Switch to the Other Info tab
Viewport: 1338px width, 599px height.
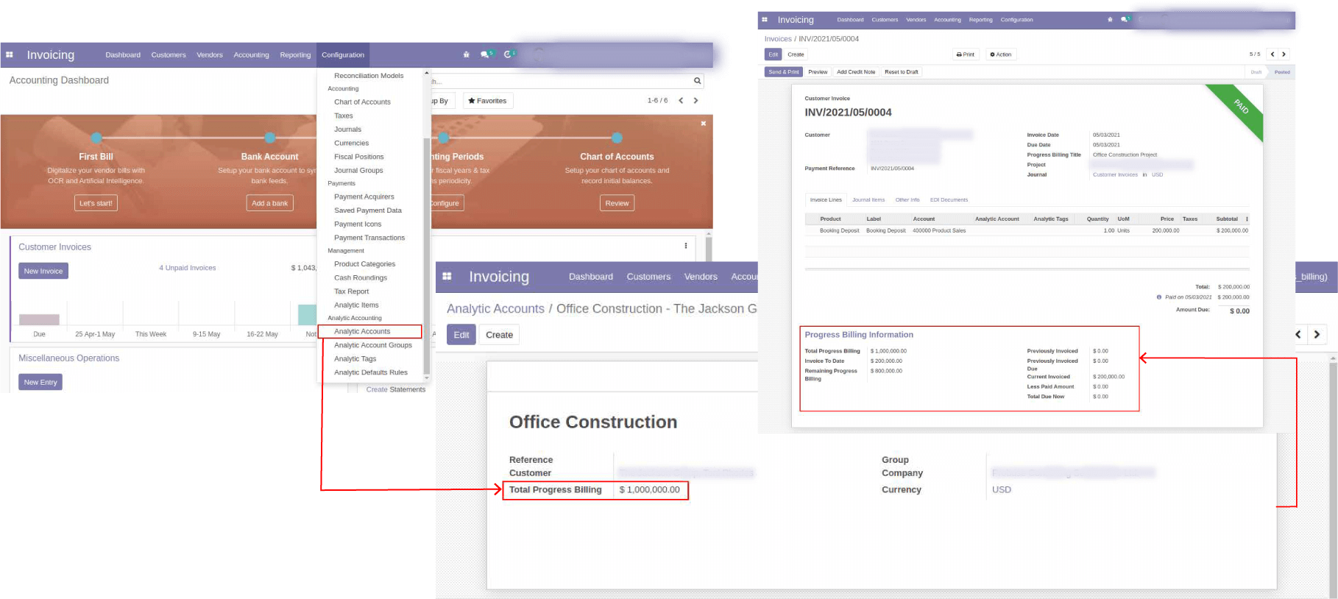coord(907,200)
